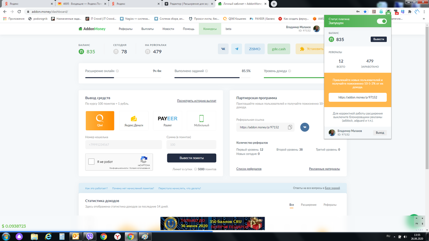Open Chrome three-dot menu
The height and width of the screenshot is (241, 429).
tap(424, 11)
